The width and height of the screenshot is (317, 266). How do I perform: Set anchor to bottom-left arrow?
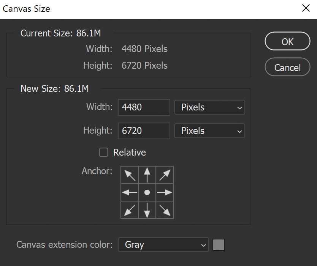[130, 210]
